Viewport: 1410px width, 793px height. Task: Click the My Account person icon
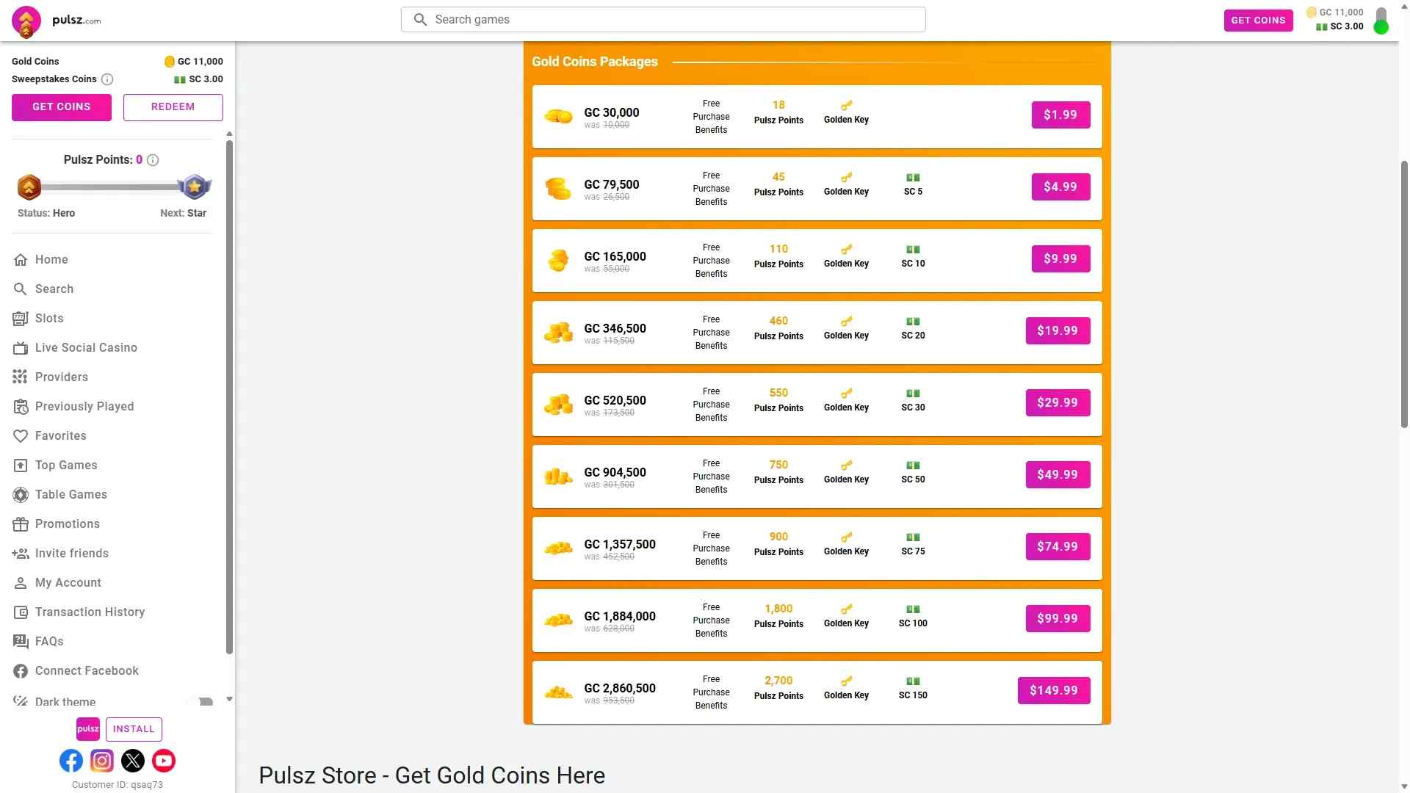click(x=21, y=583)
